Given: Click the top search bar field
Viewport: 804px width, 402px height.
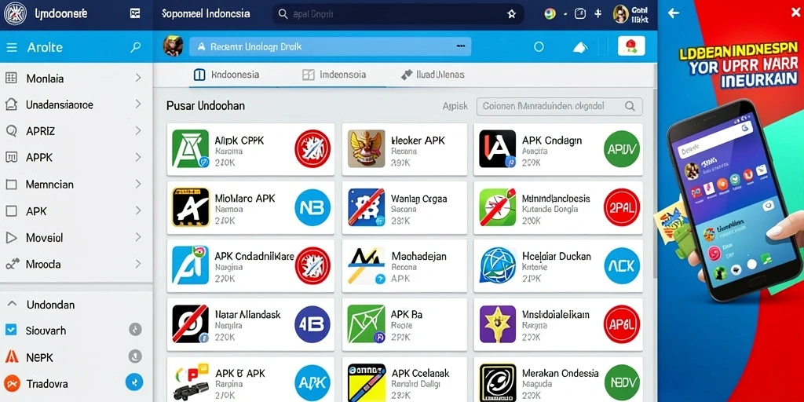Looking at the screenshot, I should point(398,14).
